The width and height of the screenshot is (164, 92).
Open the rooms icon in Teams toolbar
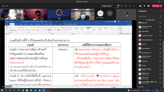pyautogui.click(x=130, y=6)
